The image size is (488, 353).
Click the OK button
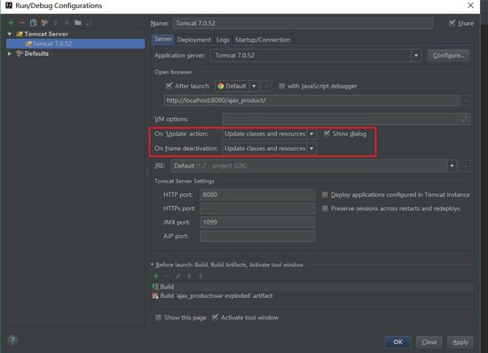coord(397,342)
